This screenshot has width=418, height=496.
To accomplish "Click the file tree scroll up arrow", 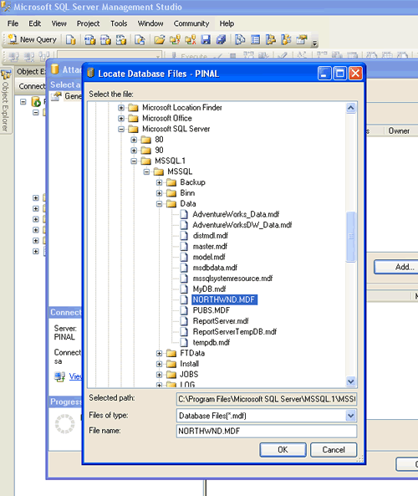I will 351,108.
